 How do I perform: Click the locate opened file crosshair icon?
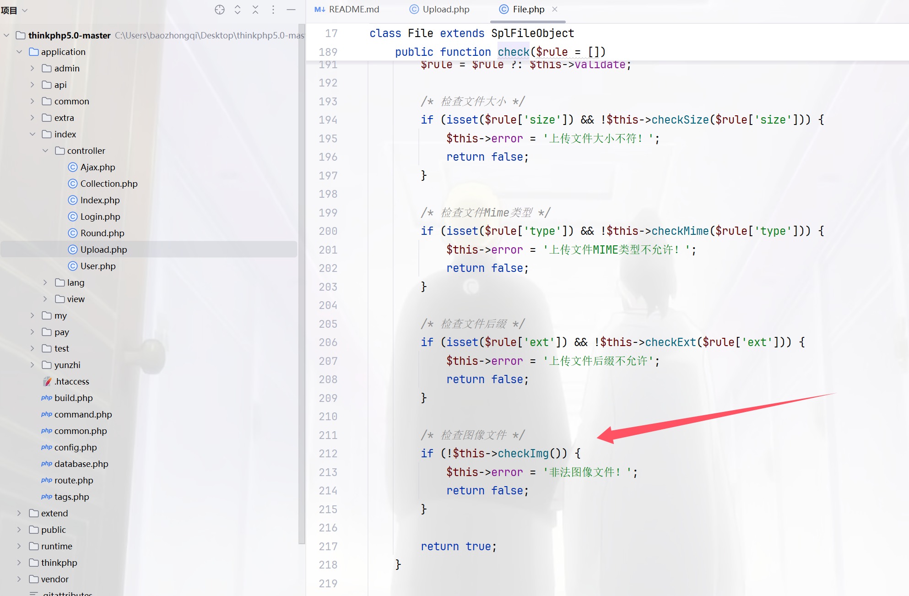(220, 10)
